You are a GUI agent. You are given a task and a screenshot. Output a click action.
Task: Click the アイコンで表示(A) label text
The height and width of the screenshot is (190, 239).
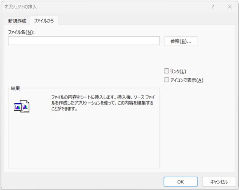pos(187,80)
